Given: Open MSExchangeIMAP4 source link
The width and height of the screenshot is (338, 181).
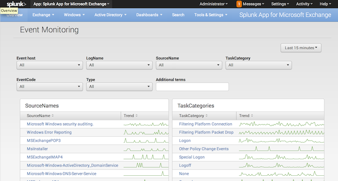Looking at the screenshot, I should pos(44,157).
